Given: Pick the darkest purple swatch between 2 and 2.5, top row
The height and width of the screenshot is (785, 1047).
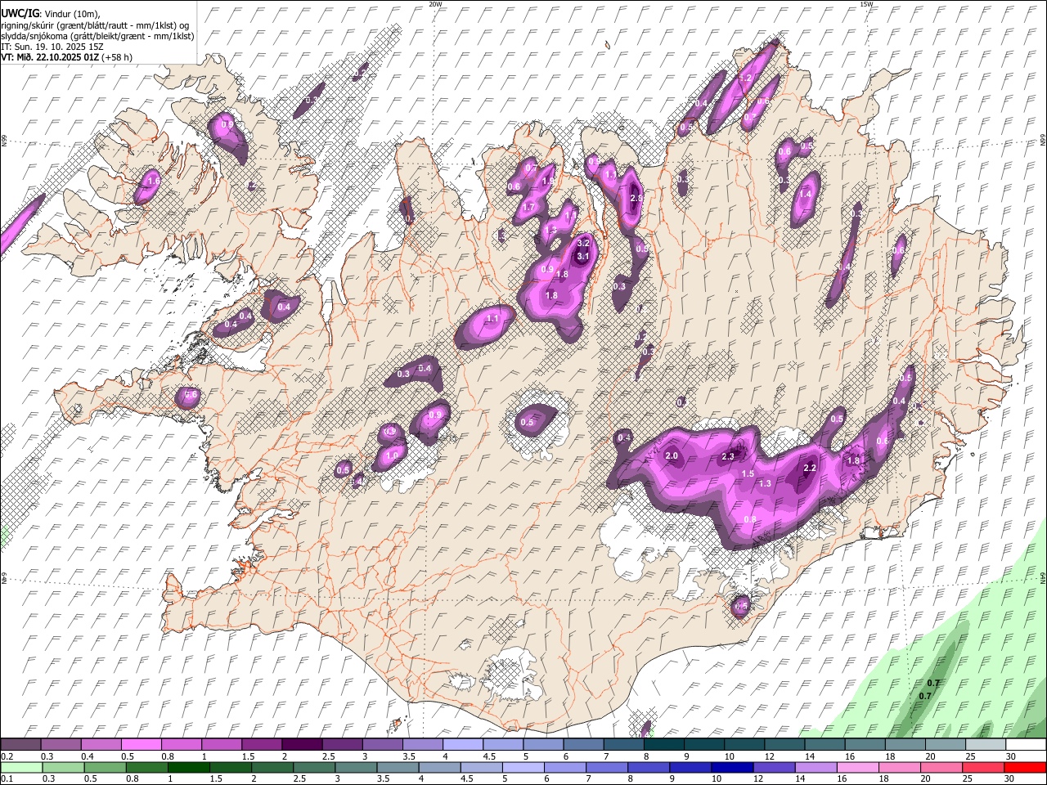Looking at the screenshot, I should pos(301,745).
